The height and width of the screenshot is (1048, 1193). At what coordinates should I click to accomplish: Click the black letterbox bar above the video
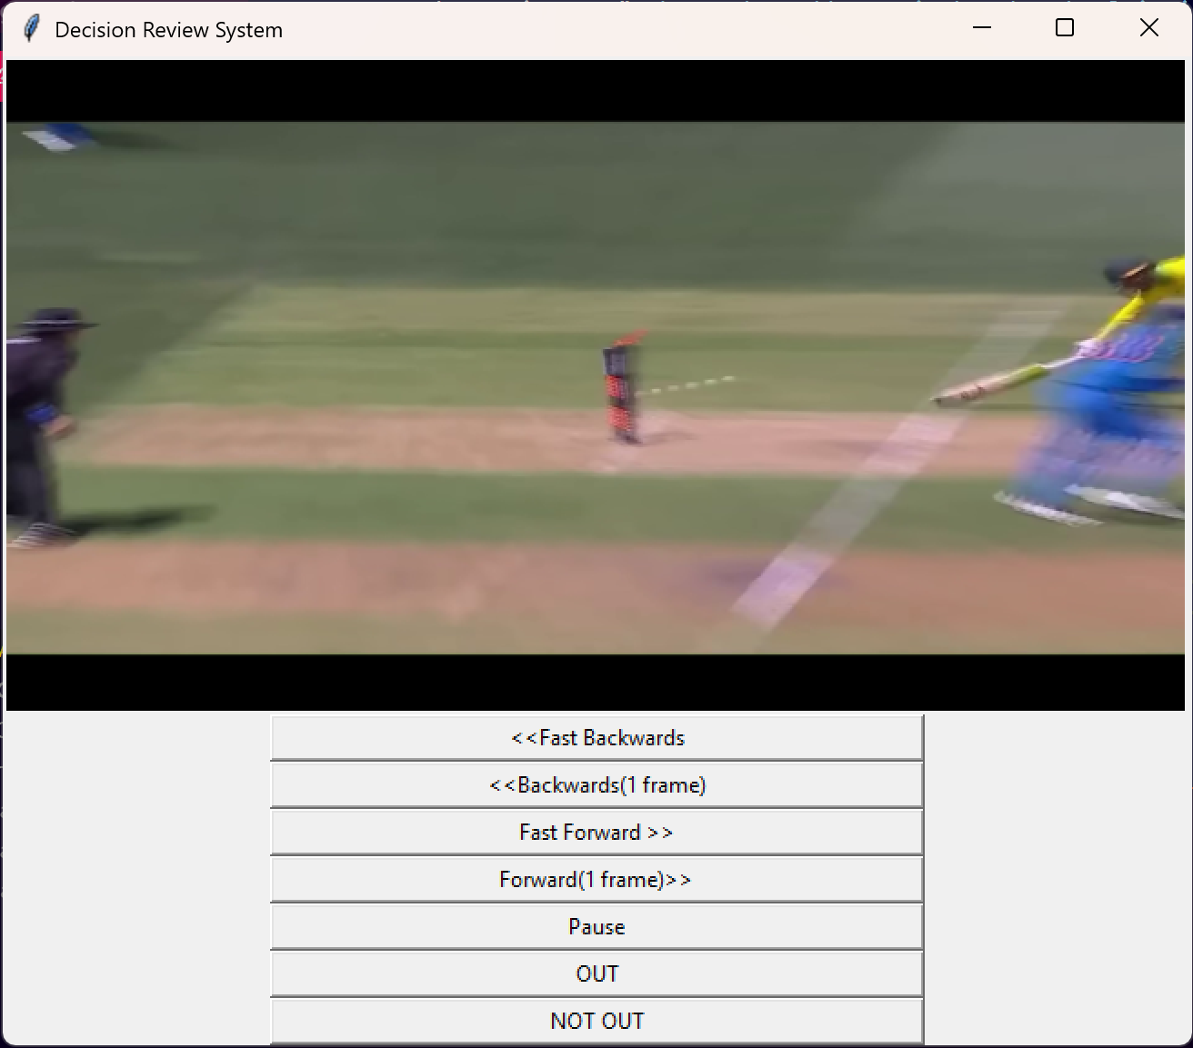596,91
